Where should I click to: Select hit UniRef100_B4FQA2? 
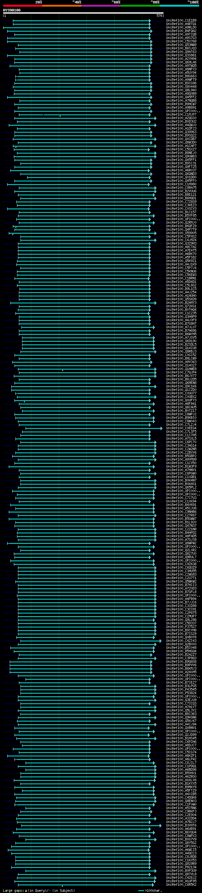click(x=181, y=31)
